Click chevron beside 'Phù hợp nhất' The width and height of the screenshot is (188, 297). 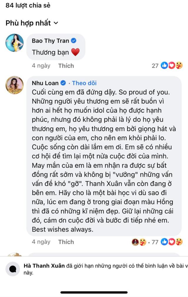[56, 23]
